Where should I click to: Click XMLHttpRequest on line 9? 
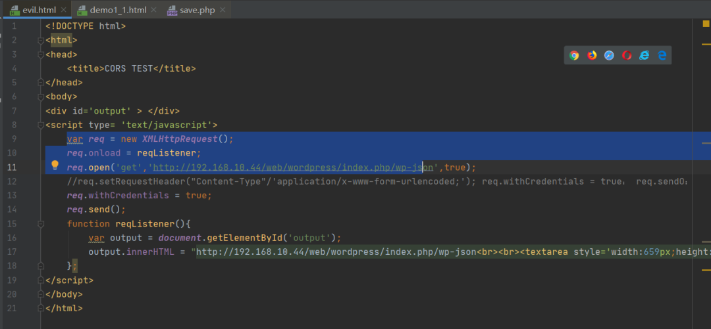pyautogui.click(x=180, y=139)
